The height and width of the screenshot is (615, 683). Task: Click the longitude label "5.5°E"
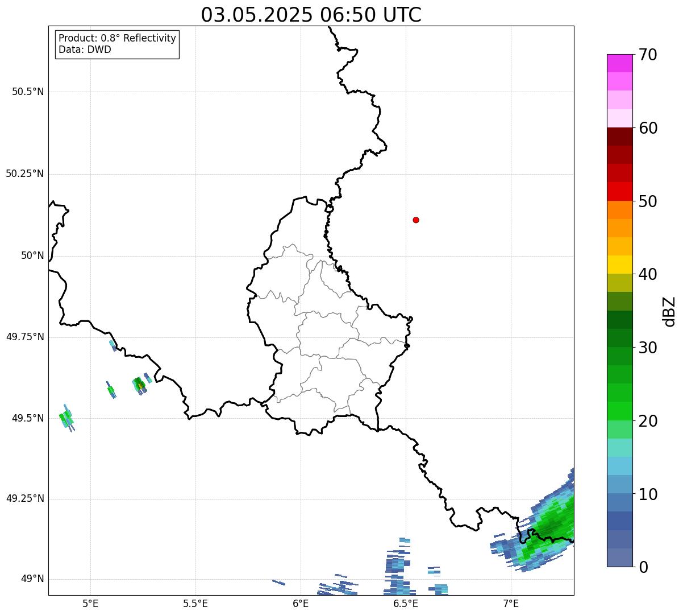[195, 603]
